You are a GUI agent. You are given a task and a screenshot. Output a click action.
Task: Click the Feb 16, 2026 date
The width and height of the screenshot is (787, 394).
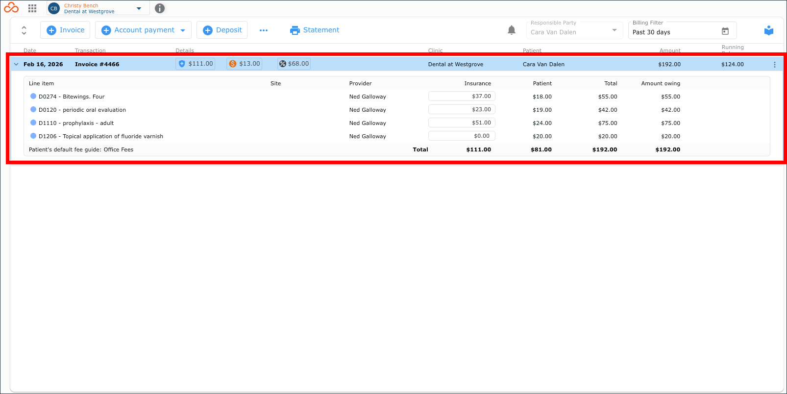(43, 64)
